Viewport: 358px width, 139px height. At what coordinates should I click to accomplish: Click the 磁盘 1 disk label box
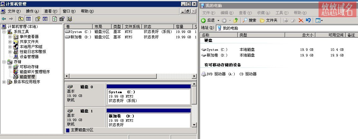point(85,117)
